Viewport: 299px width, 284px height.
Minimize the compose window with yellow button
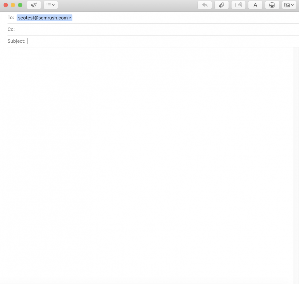[13, 5]
